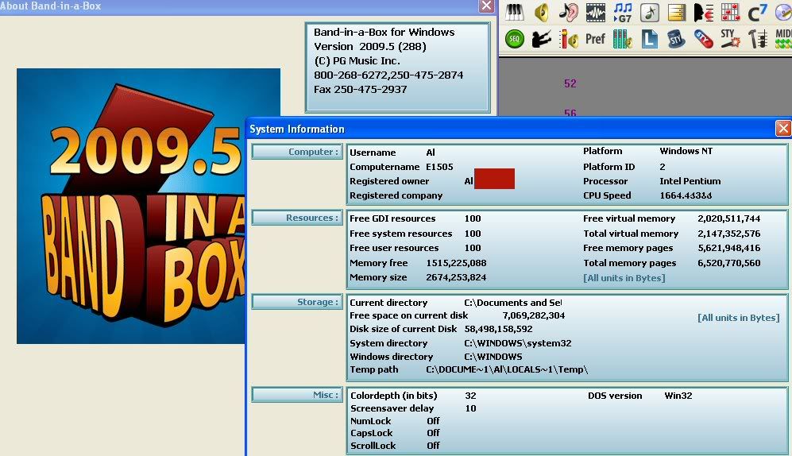Click the CPU Speed value 1664.44
The width and height of the screenshot is (792, 456).
point(686,195)
